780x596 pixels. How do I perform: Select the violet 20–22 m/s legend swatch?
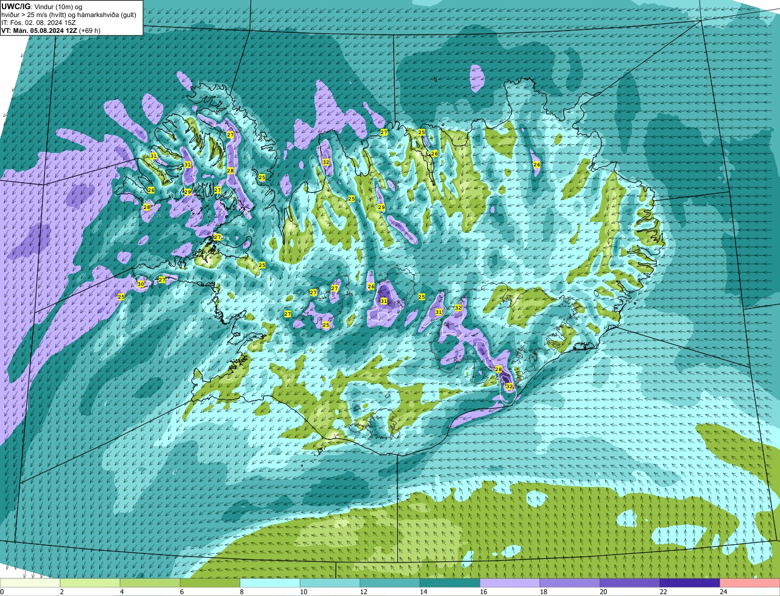[x=630, y=583]
